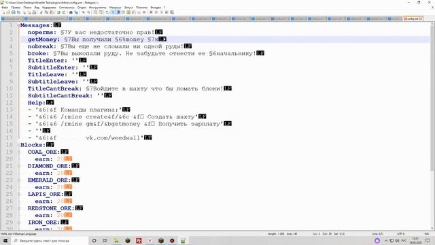Collapse the IRON_ORE fold marker

click(19, 223)
